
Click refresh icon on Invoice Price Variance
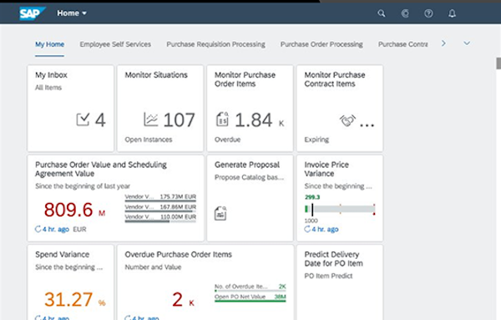pyautogui.click(x=307, y=229)
